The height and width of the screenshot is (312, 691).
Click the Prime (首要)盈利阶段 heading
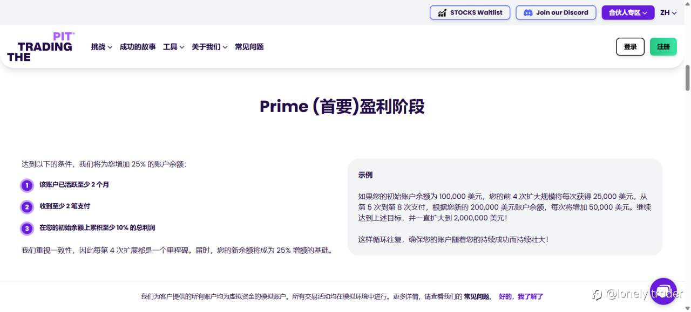pos(342,106)
